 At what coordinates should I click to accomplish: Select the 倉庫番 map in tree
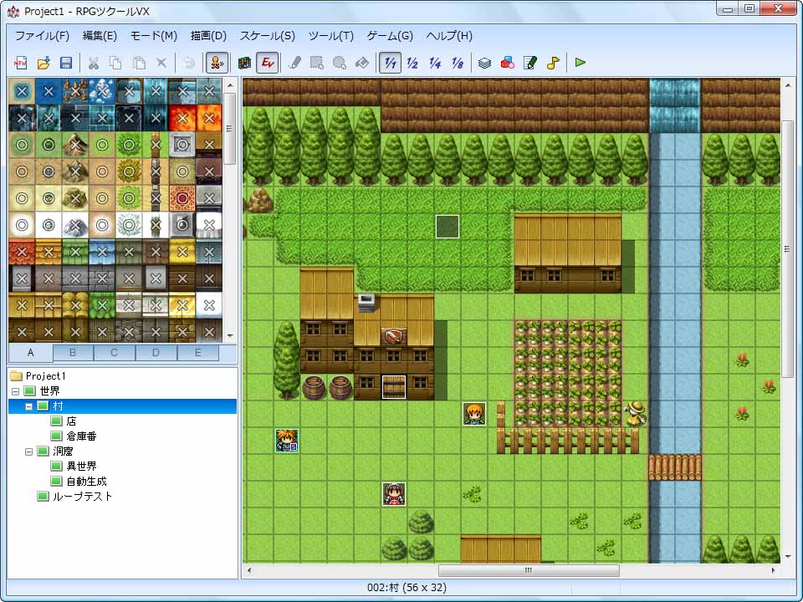tap(74, 436)
